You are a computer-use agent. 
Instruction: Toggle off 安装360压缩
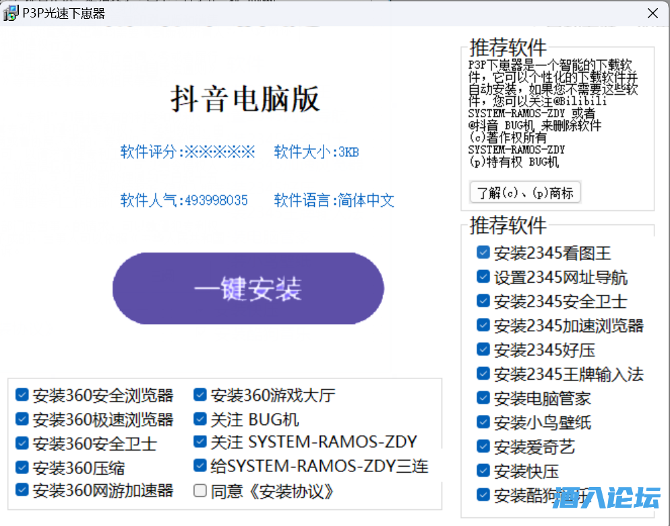tap(22, 467)
